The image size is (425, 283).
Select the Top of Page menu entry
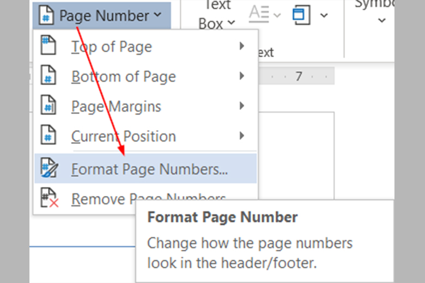pyautogui.click(x=145, y=47)
